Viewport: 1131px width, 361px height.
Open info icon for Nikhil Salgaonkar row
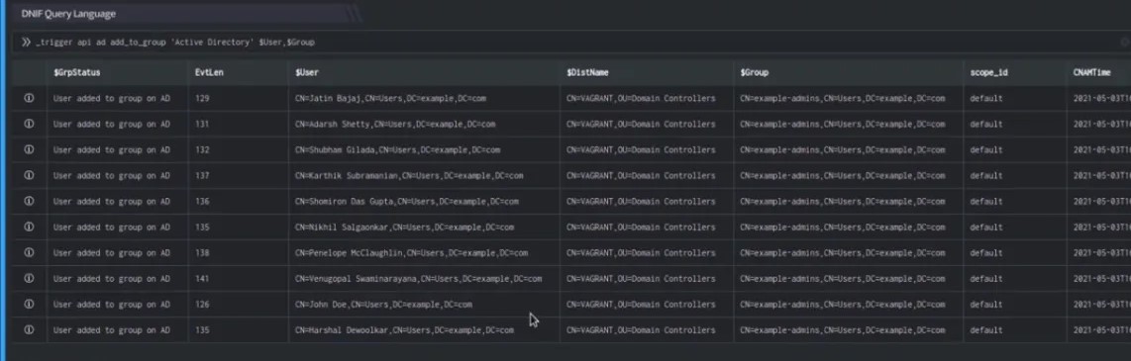coord(29,226)
